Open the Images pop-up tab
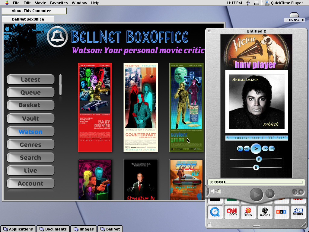 tap(84, 229)
